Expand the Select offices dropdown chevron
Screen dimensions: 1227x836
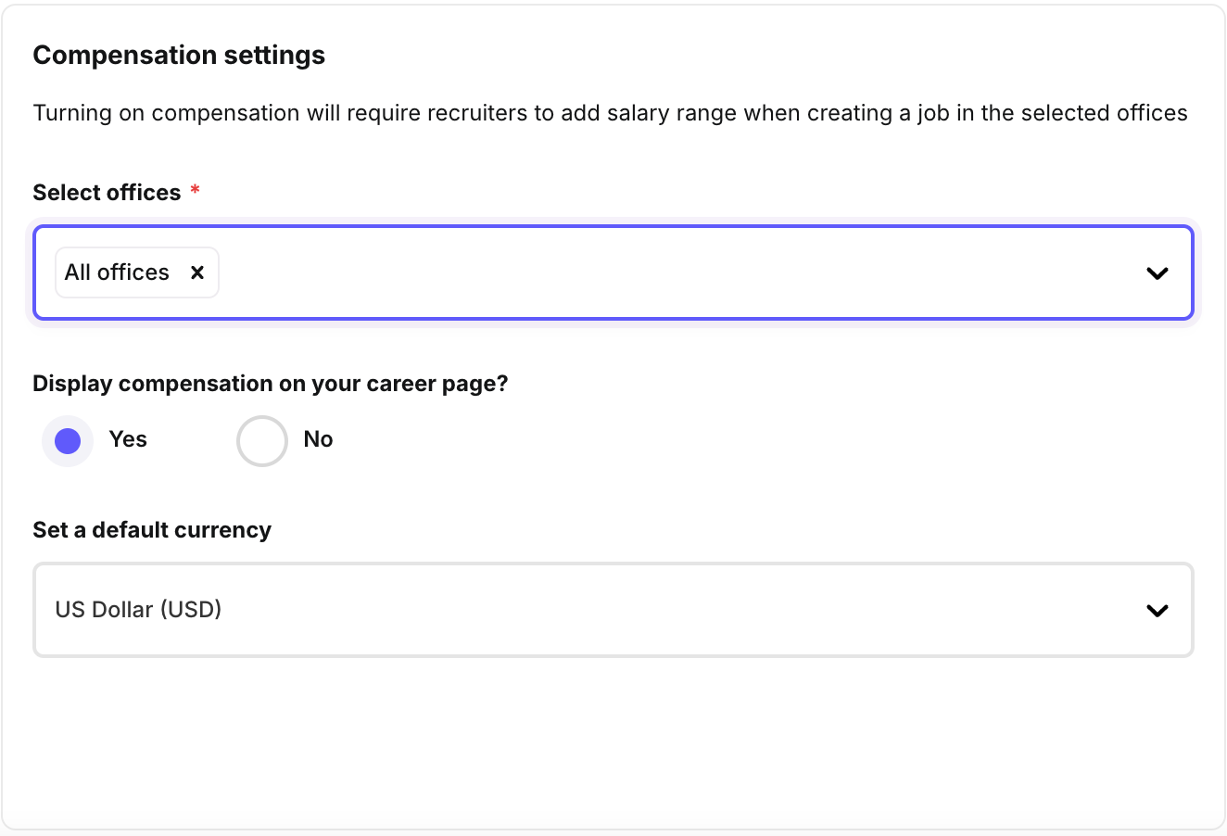coord(1157,273)
